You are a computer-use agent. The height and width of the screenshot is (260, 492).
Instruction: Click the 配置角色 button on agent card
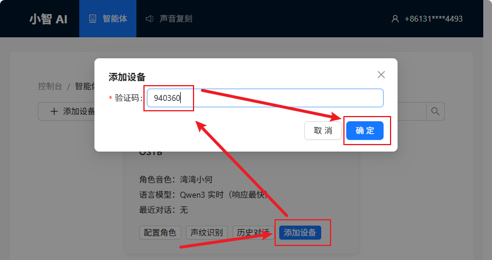pos(160,233)
